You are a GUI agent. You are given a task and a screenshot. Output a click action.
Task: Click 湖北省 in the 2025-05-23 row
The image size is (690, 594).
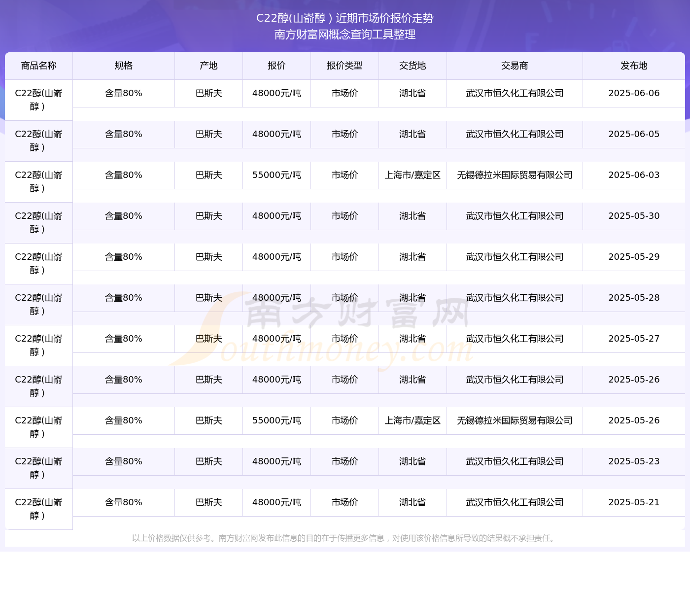click(413, 461)
